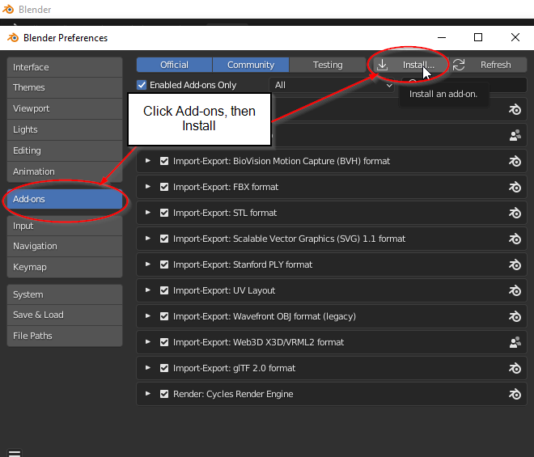Expand the STL format add-on details

tap(148, 213)
